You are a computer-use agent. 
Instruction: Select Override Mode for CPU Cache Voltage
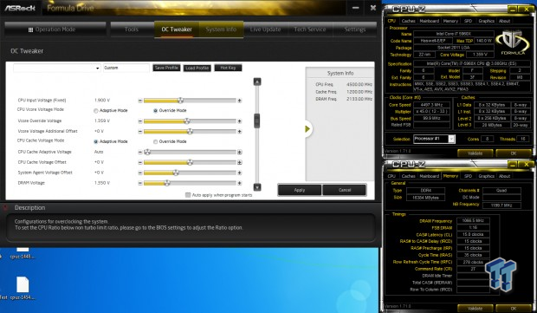click(156, 141)
